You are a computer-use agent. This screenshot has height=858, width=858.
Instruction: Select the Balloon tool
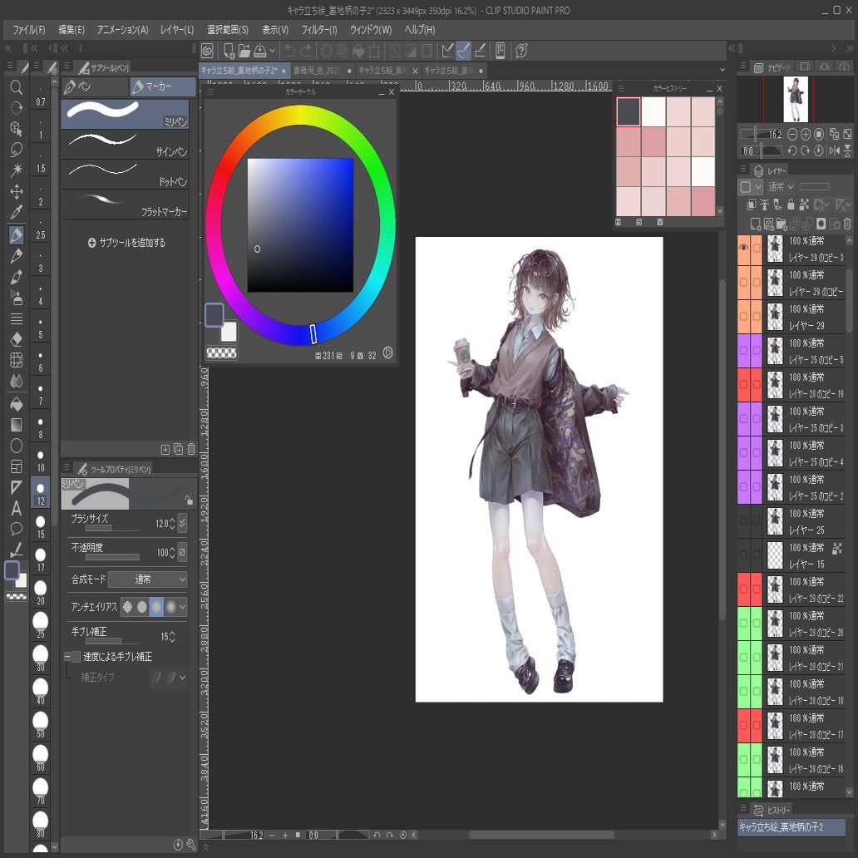pyautogui.click(x=17, y=529)
